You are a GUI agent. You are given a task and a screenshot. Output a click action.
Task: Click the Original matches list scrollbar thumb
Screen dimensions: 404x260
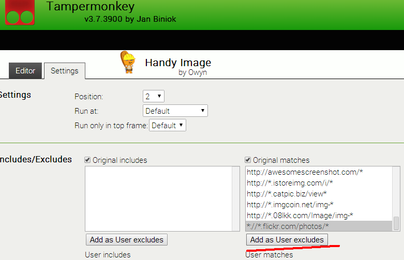point(396,223)
